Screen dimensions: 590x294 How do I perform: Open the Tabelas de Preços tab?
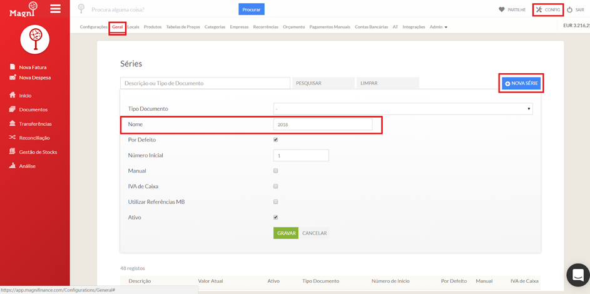(x=183, y=27)
